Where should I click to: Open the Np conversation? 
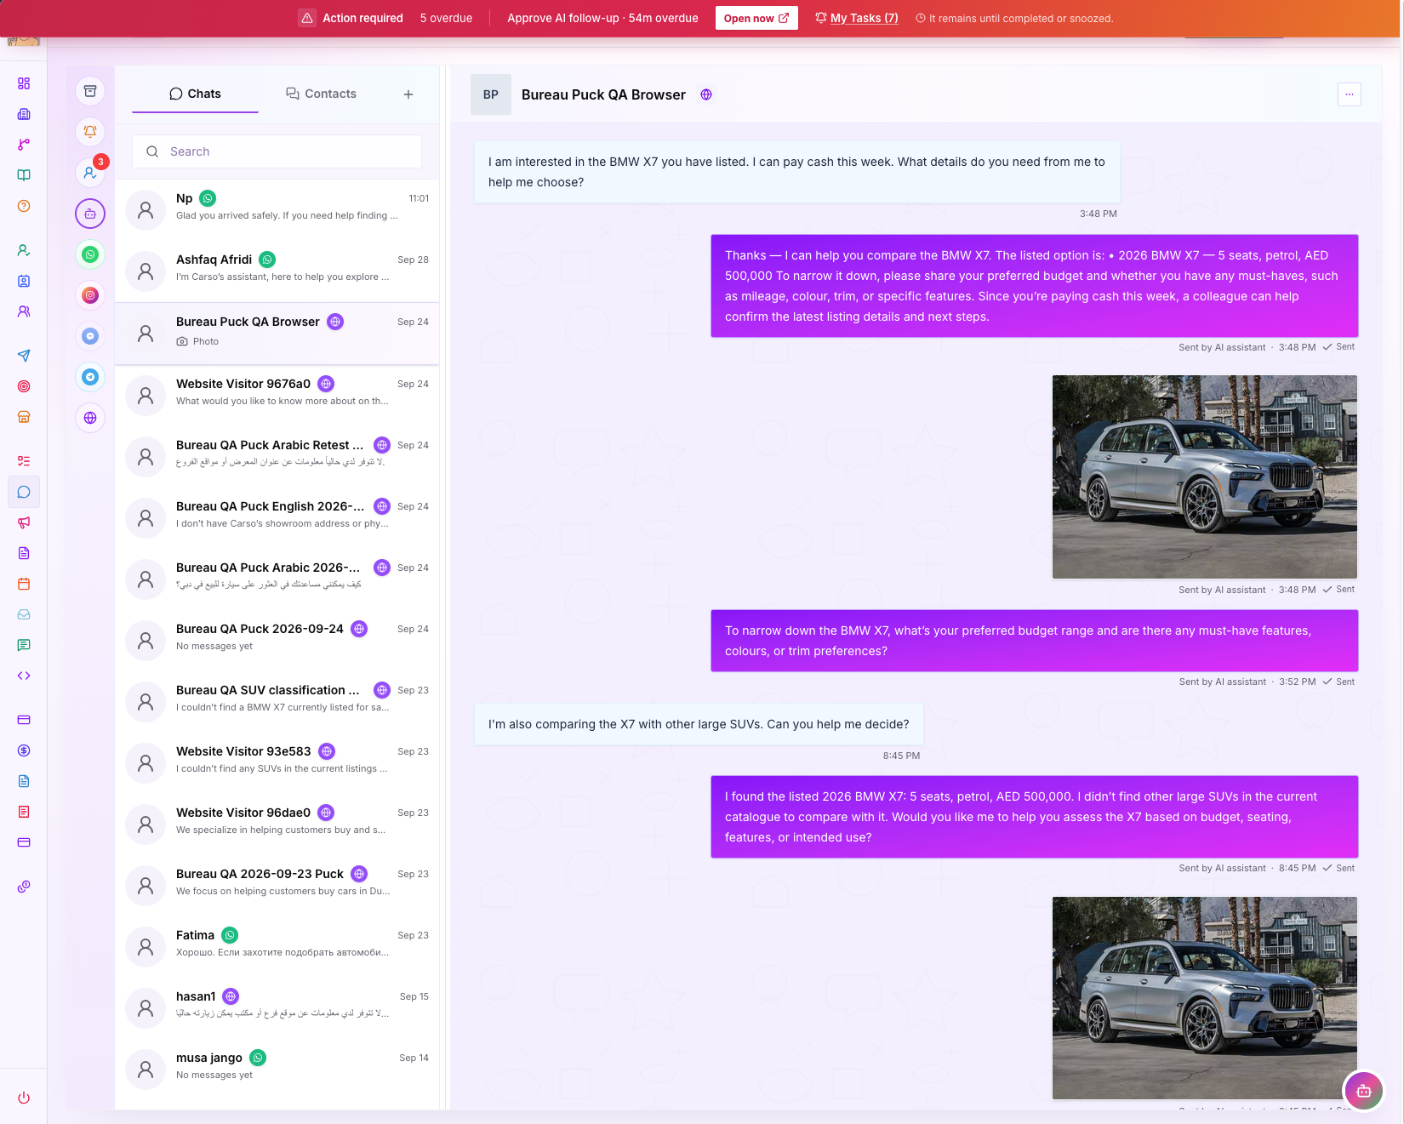click(277, 210)
